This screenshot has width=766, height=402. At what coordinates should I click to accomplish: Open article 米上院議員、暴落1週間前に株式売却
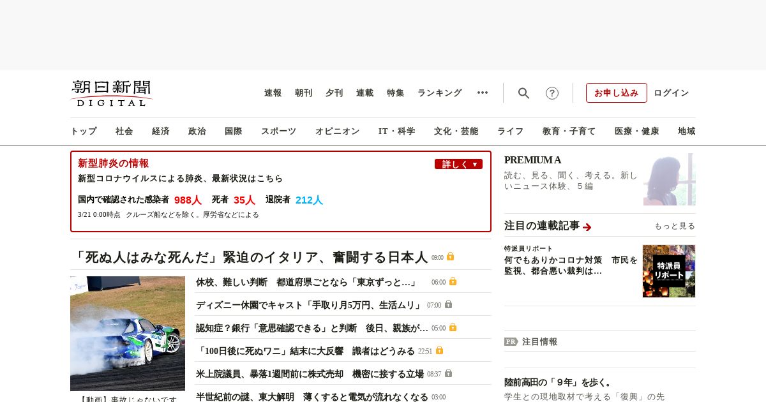[x=310, y=374]
